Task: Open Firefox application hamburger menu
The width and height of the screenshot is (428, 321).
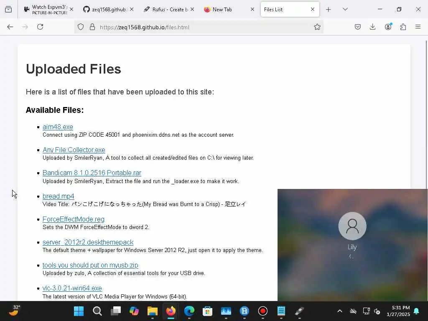Action: coord(418,27)
